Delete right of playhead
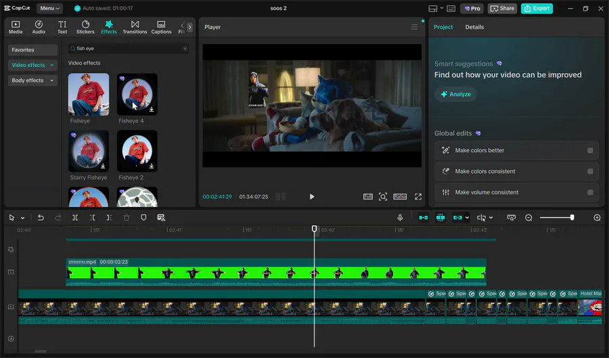This screenshot has width=609, height=358. 109,217
